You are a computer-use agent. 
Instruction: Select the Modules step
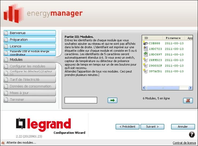click(30, 60)
